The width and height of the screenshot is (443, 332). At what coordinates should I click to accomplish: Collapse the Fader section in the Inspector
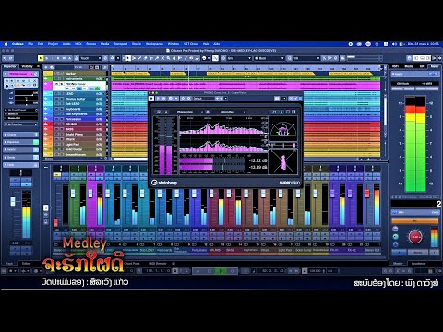[20, 165]
